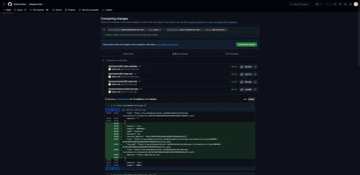Screen dimensions: 360x175
Task: Copy SHA for commit c2bf713
Action: coord(242,74)
